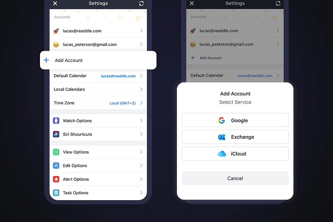Click the green View Options grid icon
This screenshot has width=333, height=222.
pyautogui.click(x=56, y=152)
